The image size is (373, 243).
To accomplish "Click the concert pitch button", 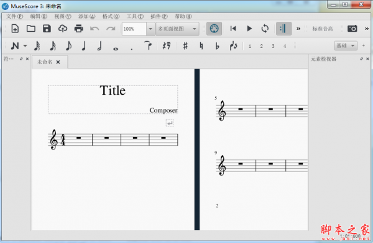I will (322, 29).
